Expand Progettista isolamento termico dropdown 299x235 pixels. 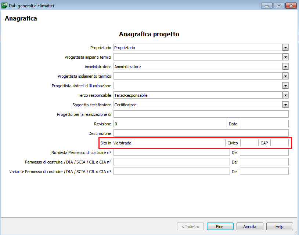285,76
